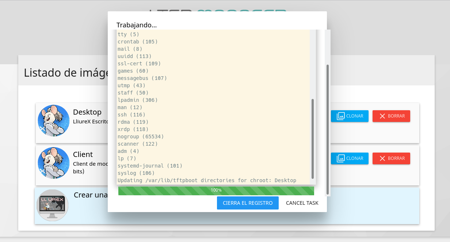Click the 'Crear una' new image row label
This screenshot has width=450, height=242.
[x=90, y=195]
